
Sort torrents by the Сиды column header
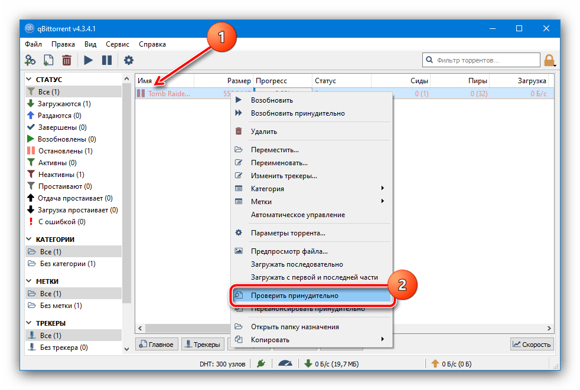[x=400, y=81]
